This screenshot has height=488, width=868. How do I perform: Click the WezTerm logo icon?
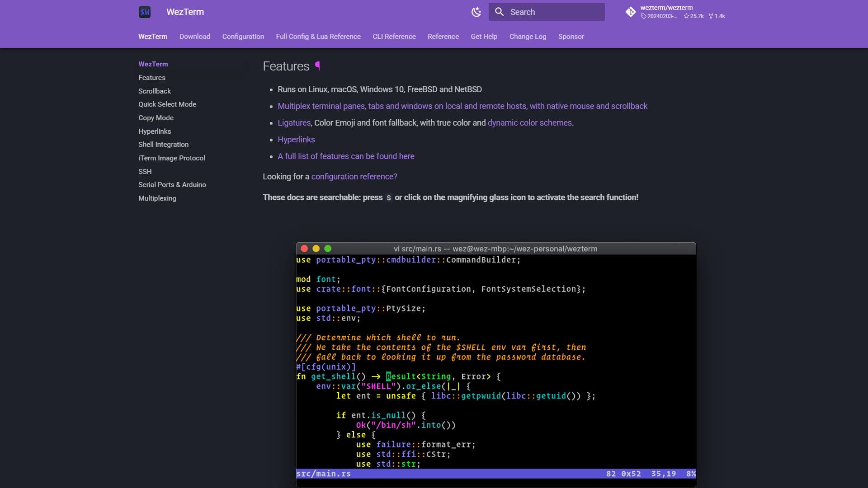click(145, 12)
